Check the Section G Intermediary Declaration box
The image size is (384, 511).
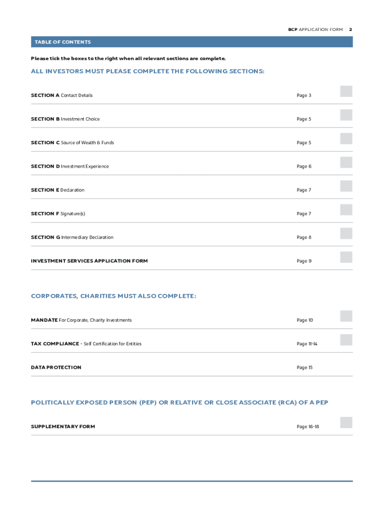346,234
